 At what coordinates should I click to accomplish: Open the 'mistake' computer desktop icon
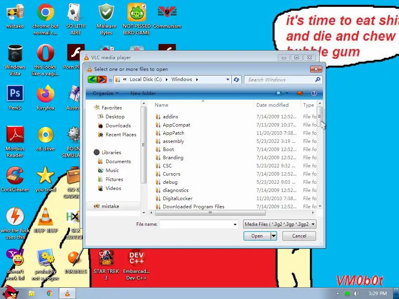point(15,16)
